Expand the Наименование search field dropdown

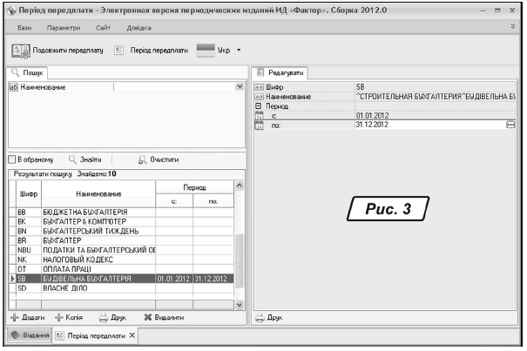[x=240, y=87]
